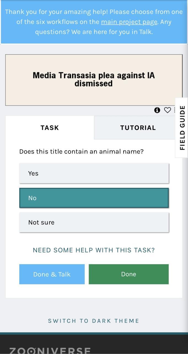Select the Yes answer option
The height and width of the screenshot is (354, 188).
pos(94,173)
